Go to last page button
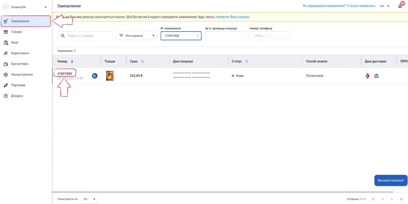The height and width of the screenshot is (204, 408). click(401, 199)
